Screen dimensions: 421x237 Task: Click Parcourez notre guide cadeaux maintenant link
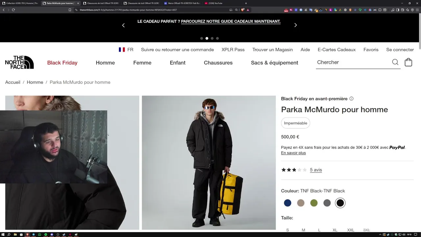(x=231, y=21)
